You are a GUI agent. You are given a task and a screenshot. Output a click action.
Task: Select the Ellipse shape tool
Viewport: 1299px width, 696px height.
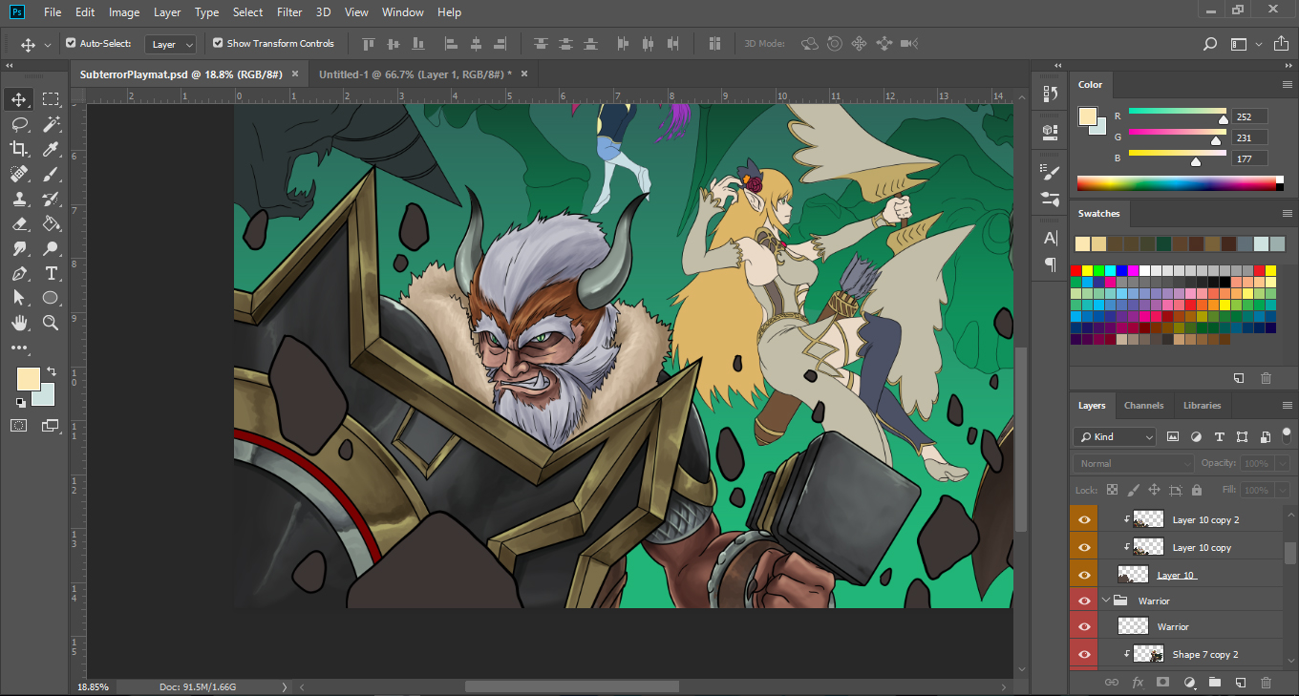click(52, 298)
